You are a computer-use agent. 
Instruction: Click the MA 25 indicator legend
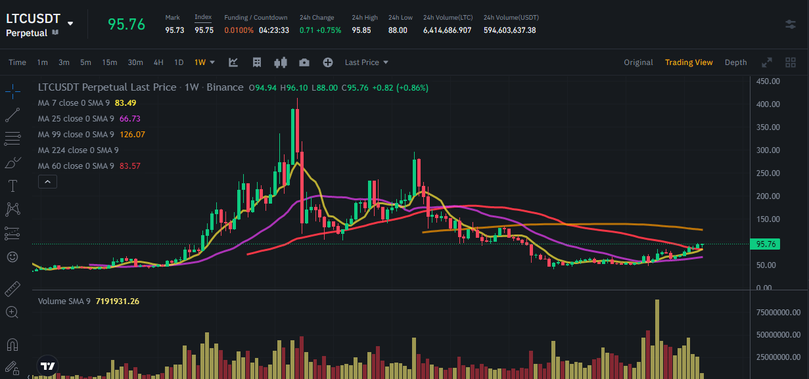click(x=89, y=119)
